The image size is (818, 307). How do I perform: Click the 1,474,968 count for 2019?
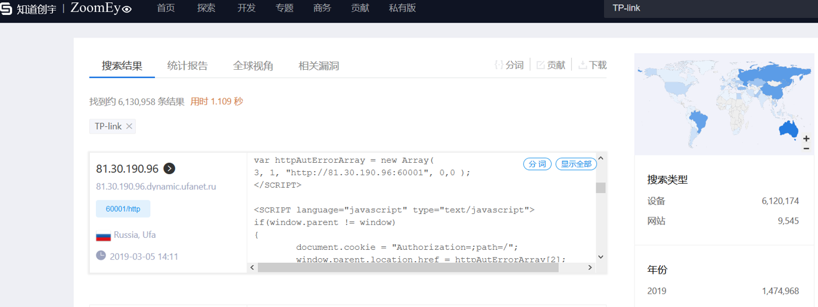[780, 291]
